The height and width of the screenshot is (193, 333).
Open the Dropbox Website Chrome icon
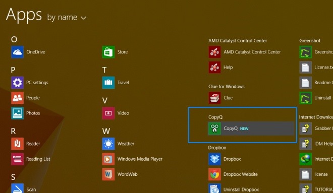pos(214,174)
